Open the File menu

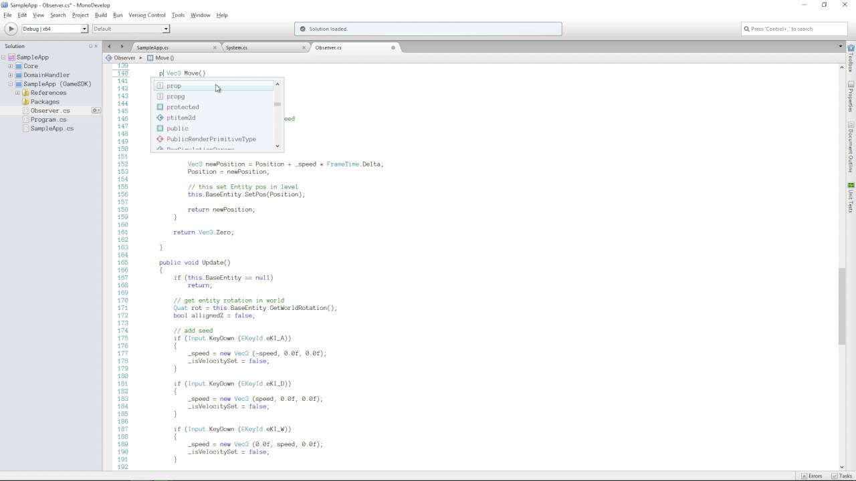(x=7, y=15)
